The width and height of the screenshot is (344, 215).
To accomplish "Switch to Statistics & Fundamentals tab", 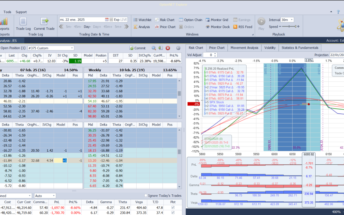I will pyautogui.click(x=300, y=47).
